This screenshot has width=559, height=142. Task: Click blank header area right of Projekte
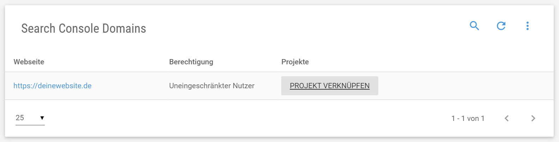431,62
